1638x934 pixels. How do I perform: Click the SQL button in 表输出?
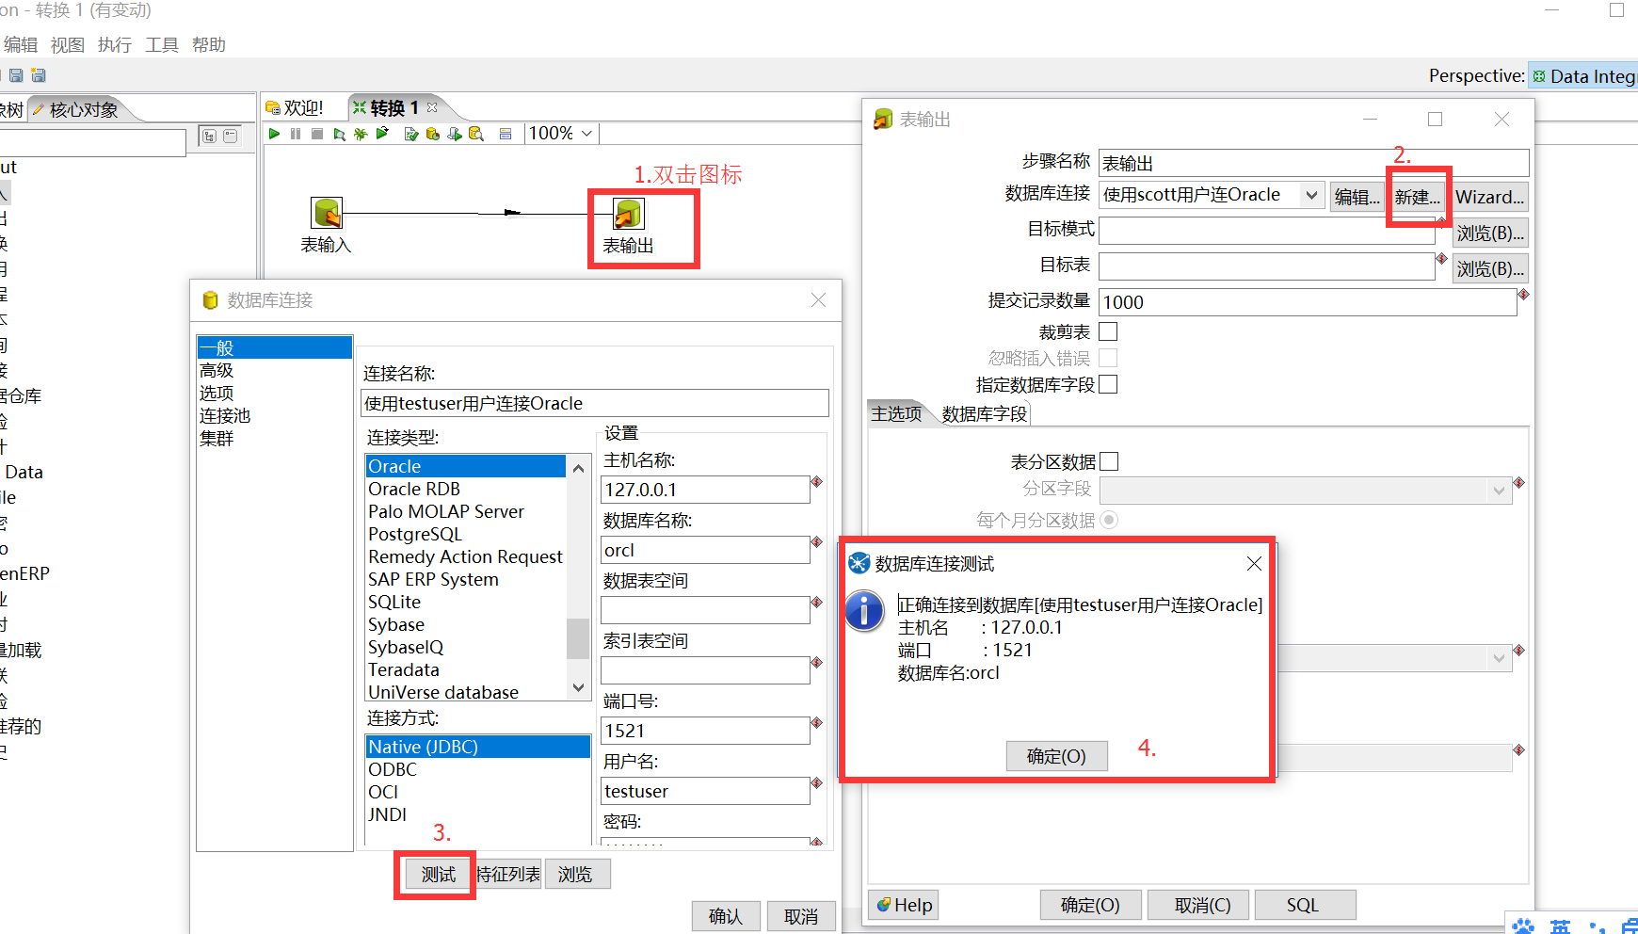[x=1305, y=905]
